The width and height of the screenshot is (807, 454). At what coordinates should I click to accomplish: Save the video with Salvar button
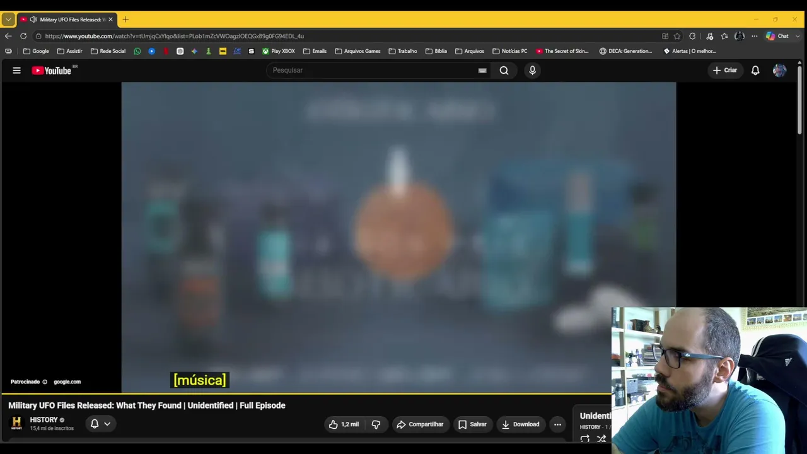click(x=472, y=424)
